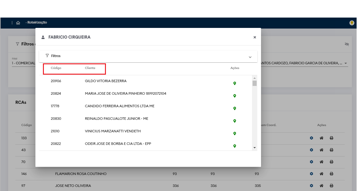Open the RCA names dropdown arrow
The image size is (361, 191).
tap(346, 63)
